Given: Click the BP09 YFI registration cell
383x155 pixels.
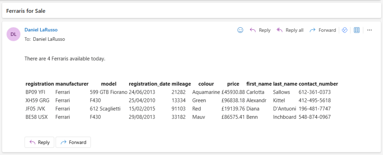Looking at the screenshot, I should click(35, 92).
